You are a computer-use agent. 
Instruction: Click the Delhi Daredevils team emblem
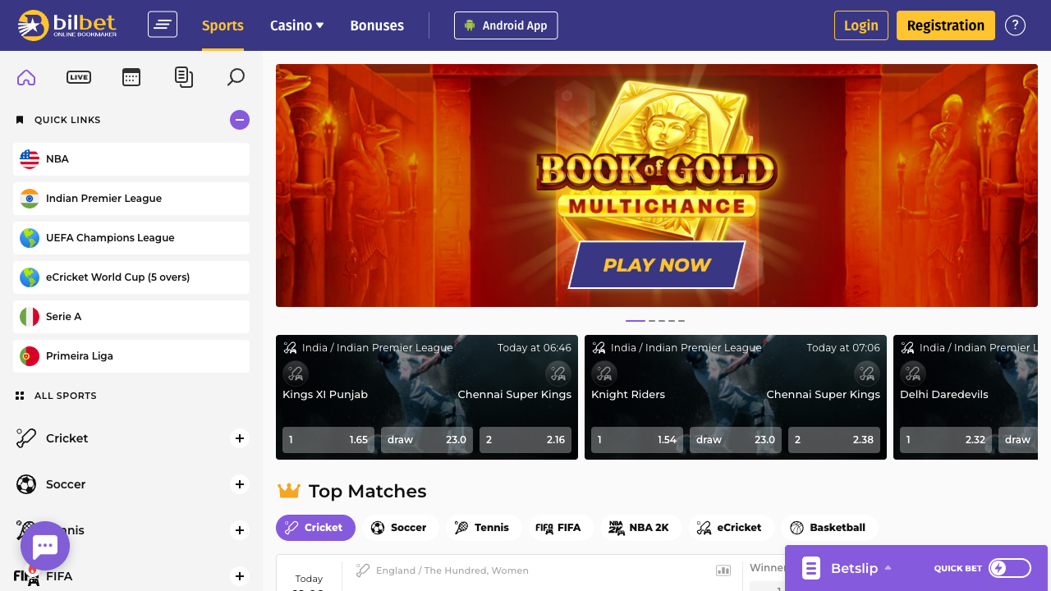pyautogui.click(x=913, y=374)
